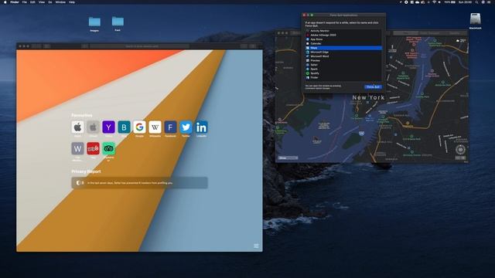
Task: Open the Bing favourite tile
Action: click(124, 127)
